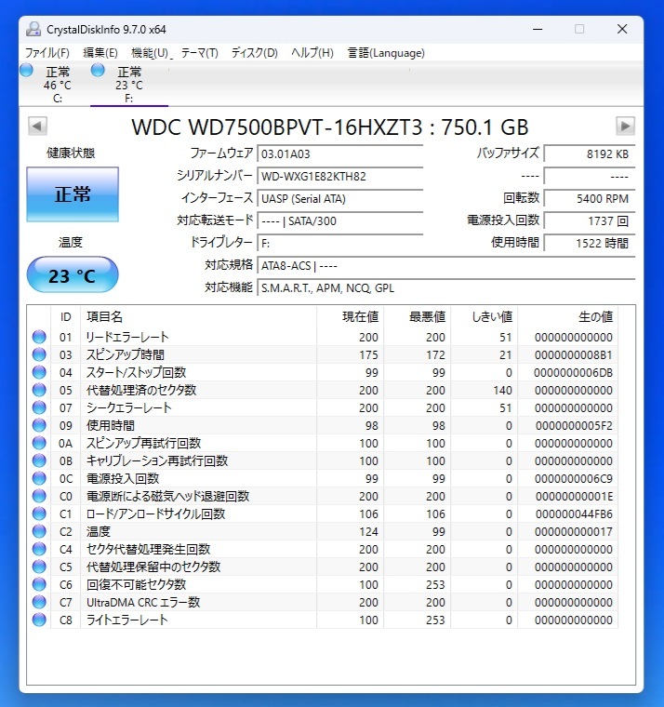Open the ヘルプ(H) menu

(x=312, y=53)
